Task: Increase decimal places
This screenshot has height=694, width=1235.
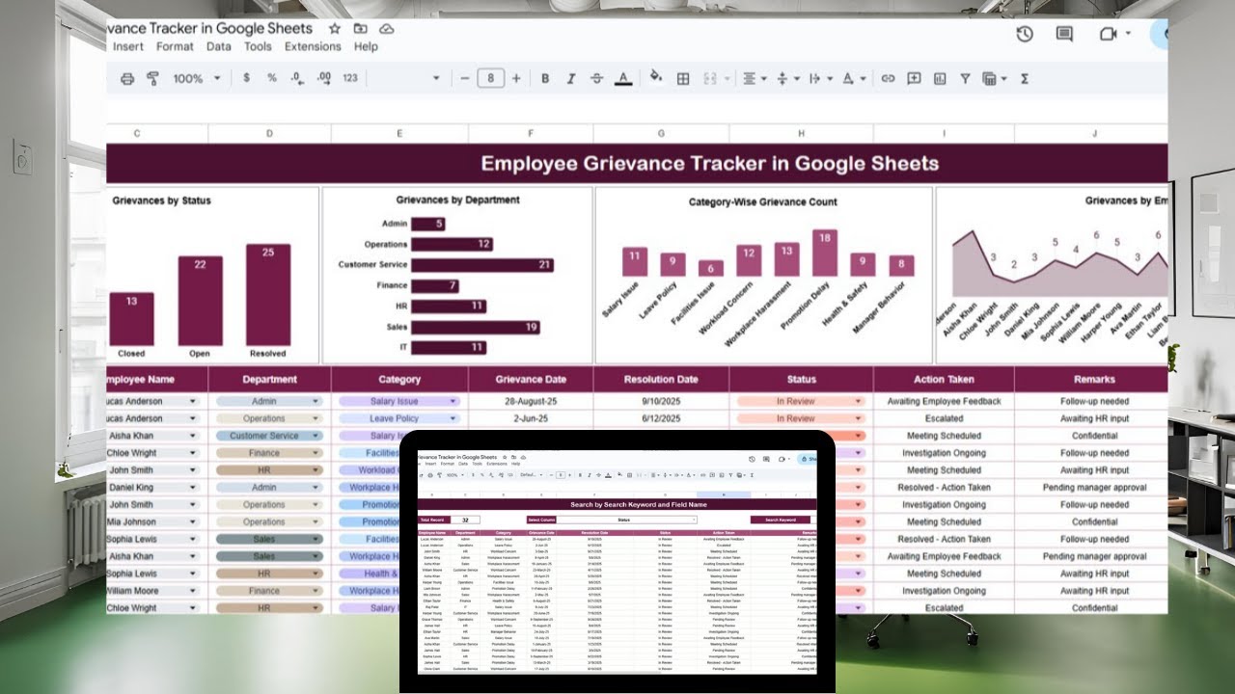Action: tap(324, 78)
